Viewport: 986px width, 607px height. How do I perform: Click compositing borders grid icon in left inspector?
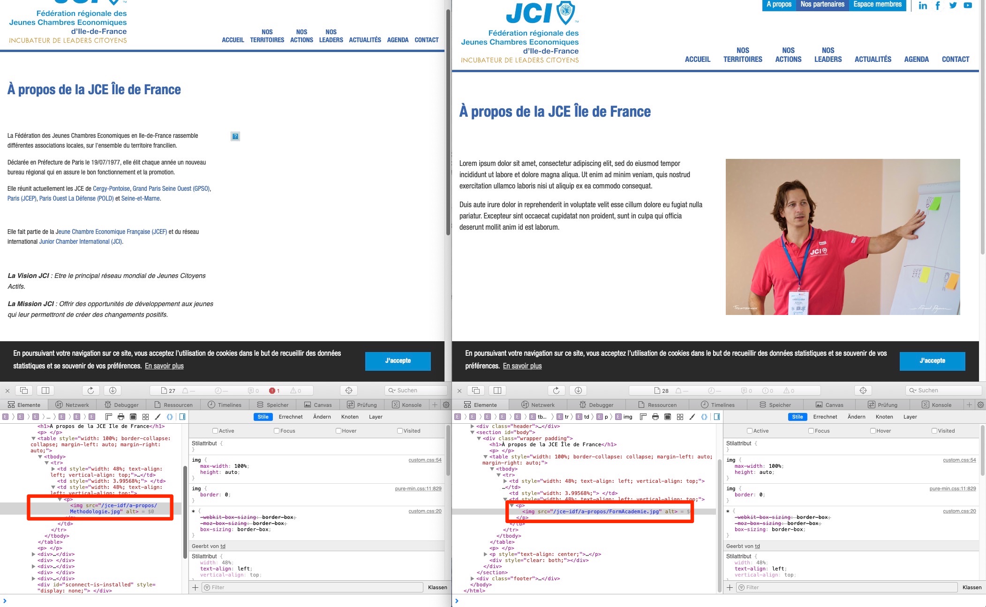tap(145, 417)
